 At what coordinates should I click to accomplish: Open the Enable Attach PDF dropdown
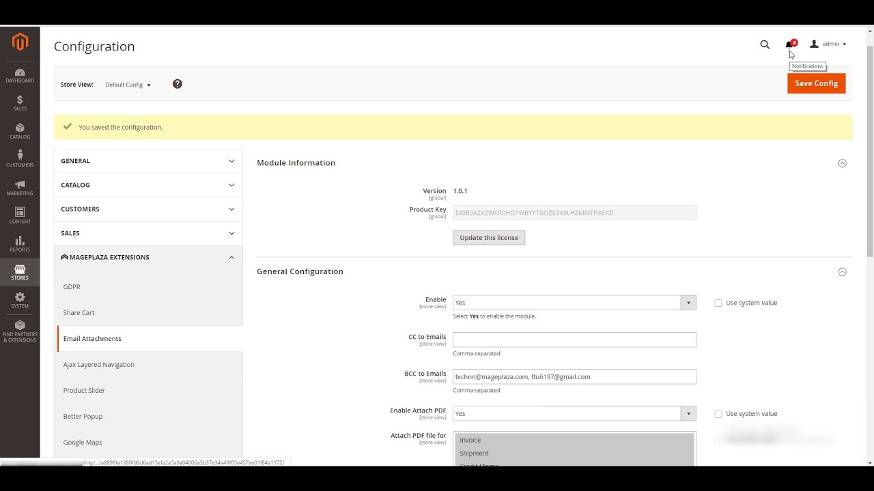(x=574, y=414)
